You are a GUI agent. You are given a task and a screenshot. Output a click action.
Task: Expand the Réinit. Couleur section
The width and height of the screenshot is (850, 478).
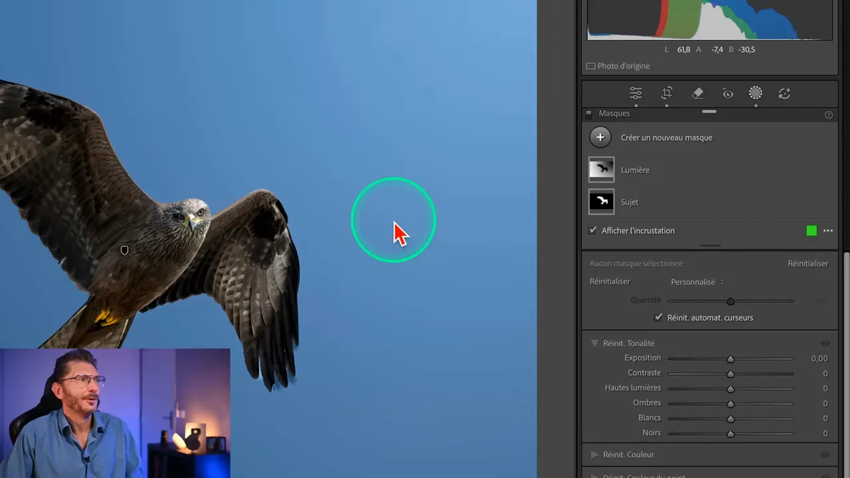(x=594, y=455)
